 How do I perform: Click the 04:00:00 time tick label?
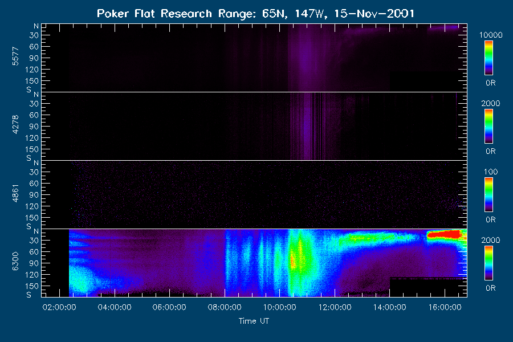pos(115,307)
